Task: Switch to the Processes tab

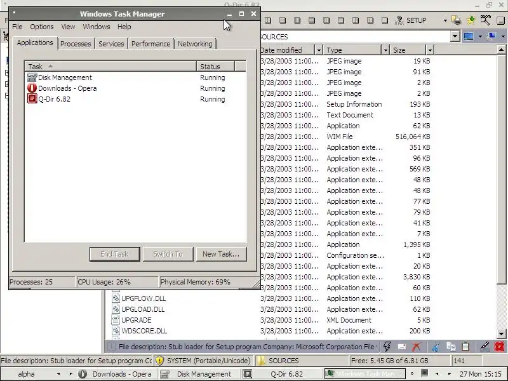Action: tap(76, 44)
